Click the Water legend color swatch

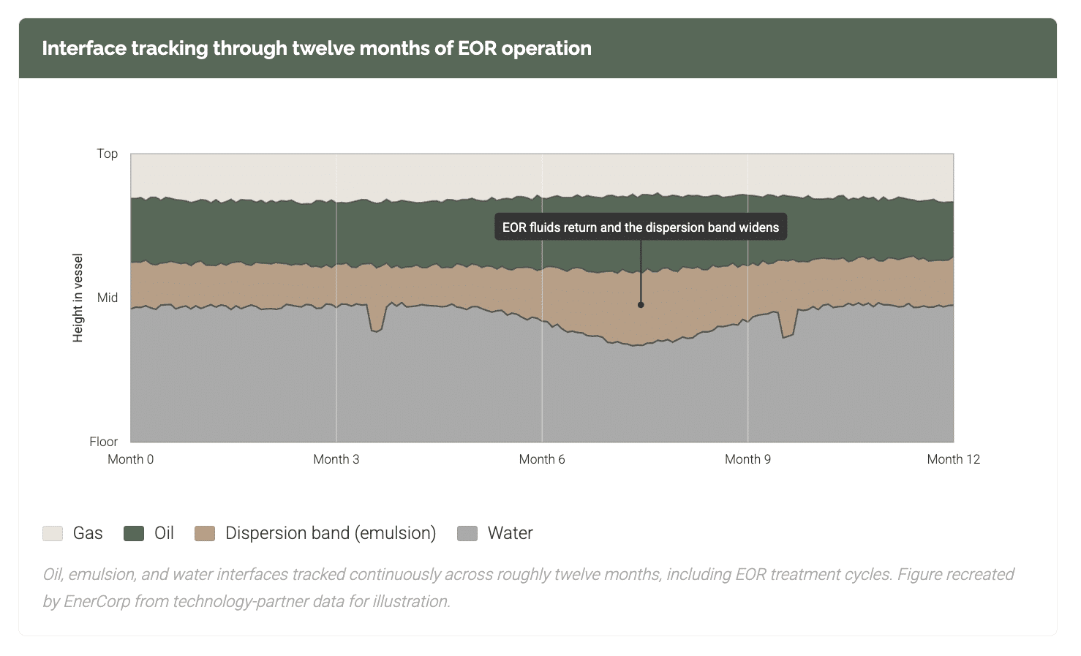click(467, 533)
